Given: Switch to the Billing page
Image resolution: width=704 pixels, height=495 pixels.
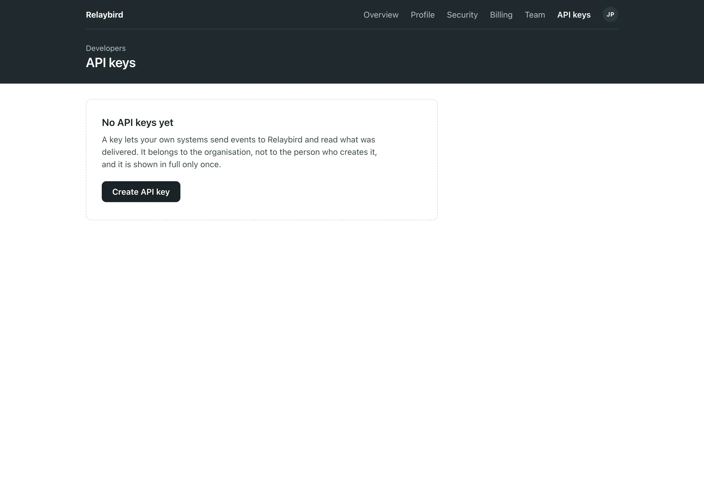Looking at the screenshot, I should [501, 15].
